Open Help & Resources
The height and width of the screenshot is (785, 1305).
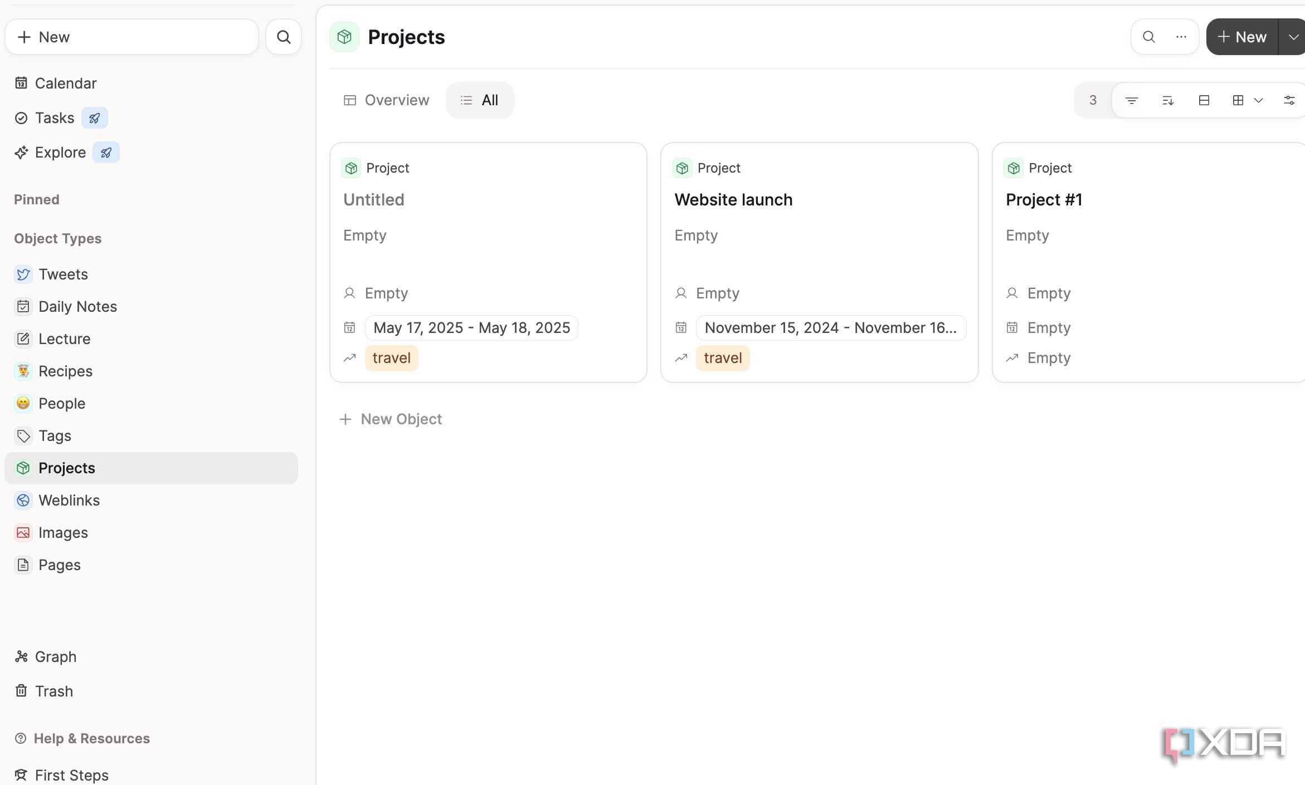(82, 738)
